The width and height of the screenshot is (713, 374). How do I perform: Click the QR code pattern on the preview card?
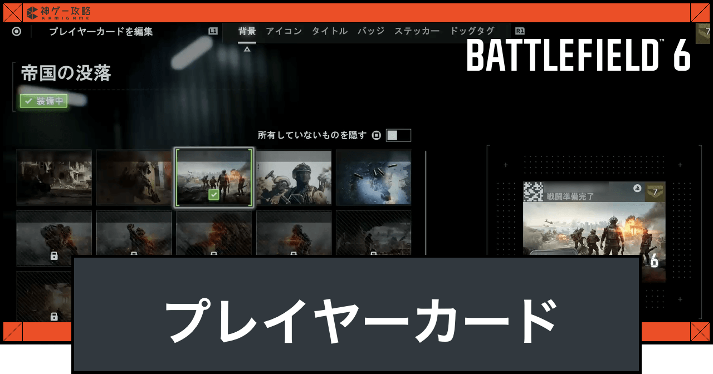pos(533,191)
